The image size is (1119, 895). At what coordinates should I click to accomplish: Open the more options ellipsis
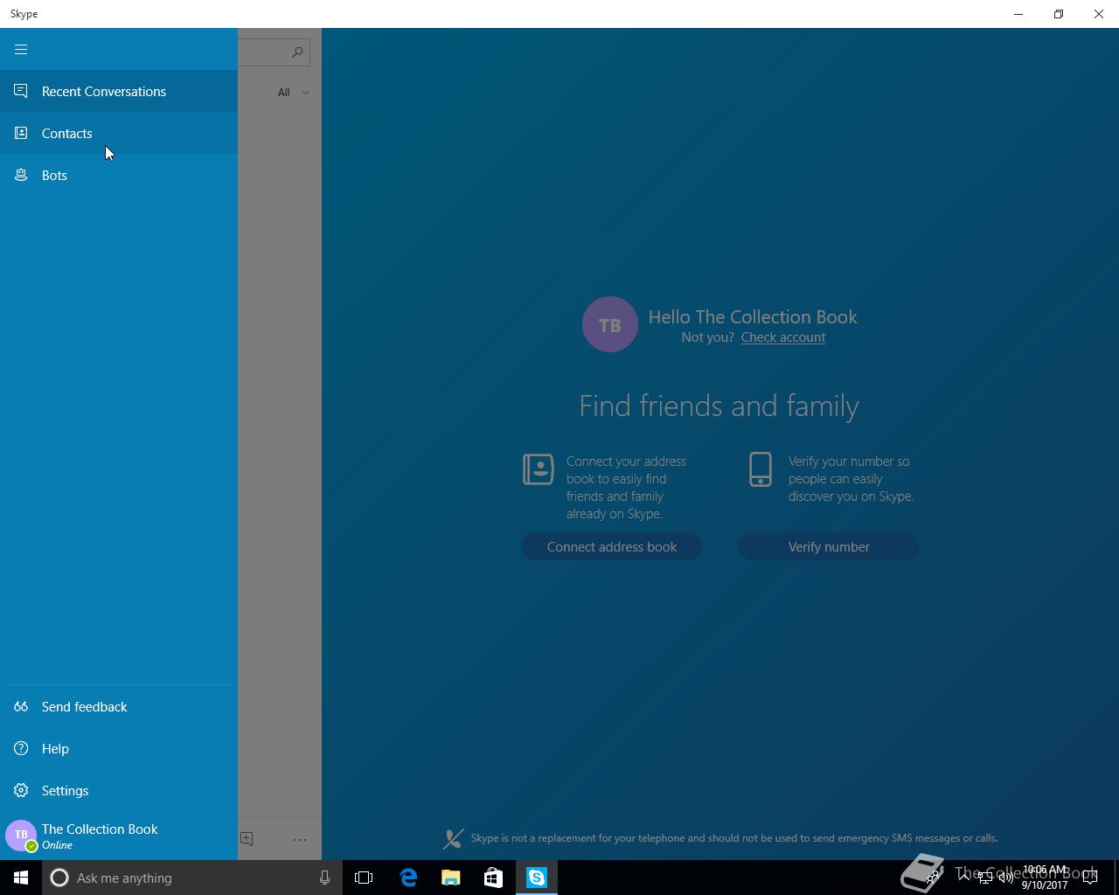[300, 839]
